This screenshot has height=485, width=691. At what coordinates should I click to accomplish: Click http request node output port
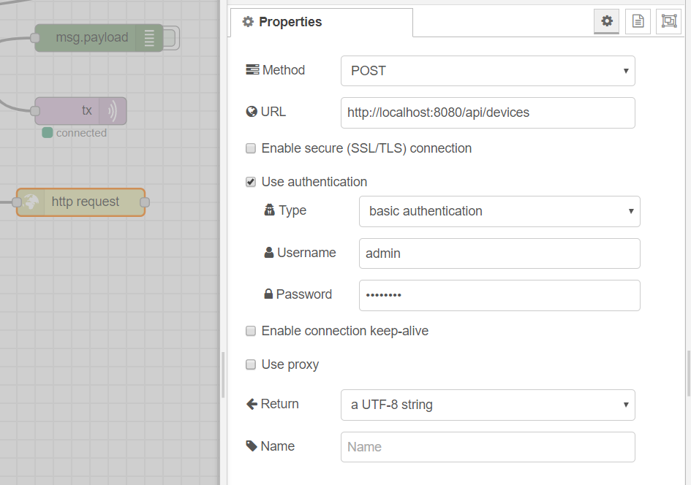145,202
